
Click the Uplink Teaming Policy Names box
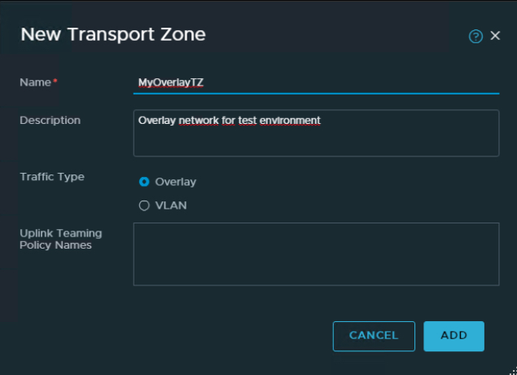[x=316, y=254]
